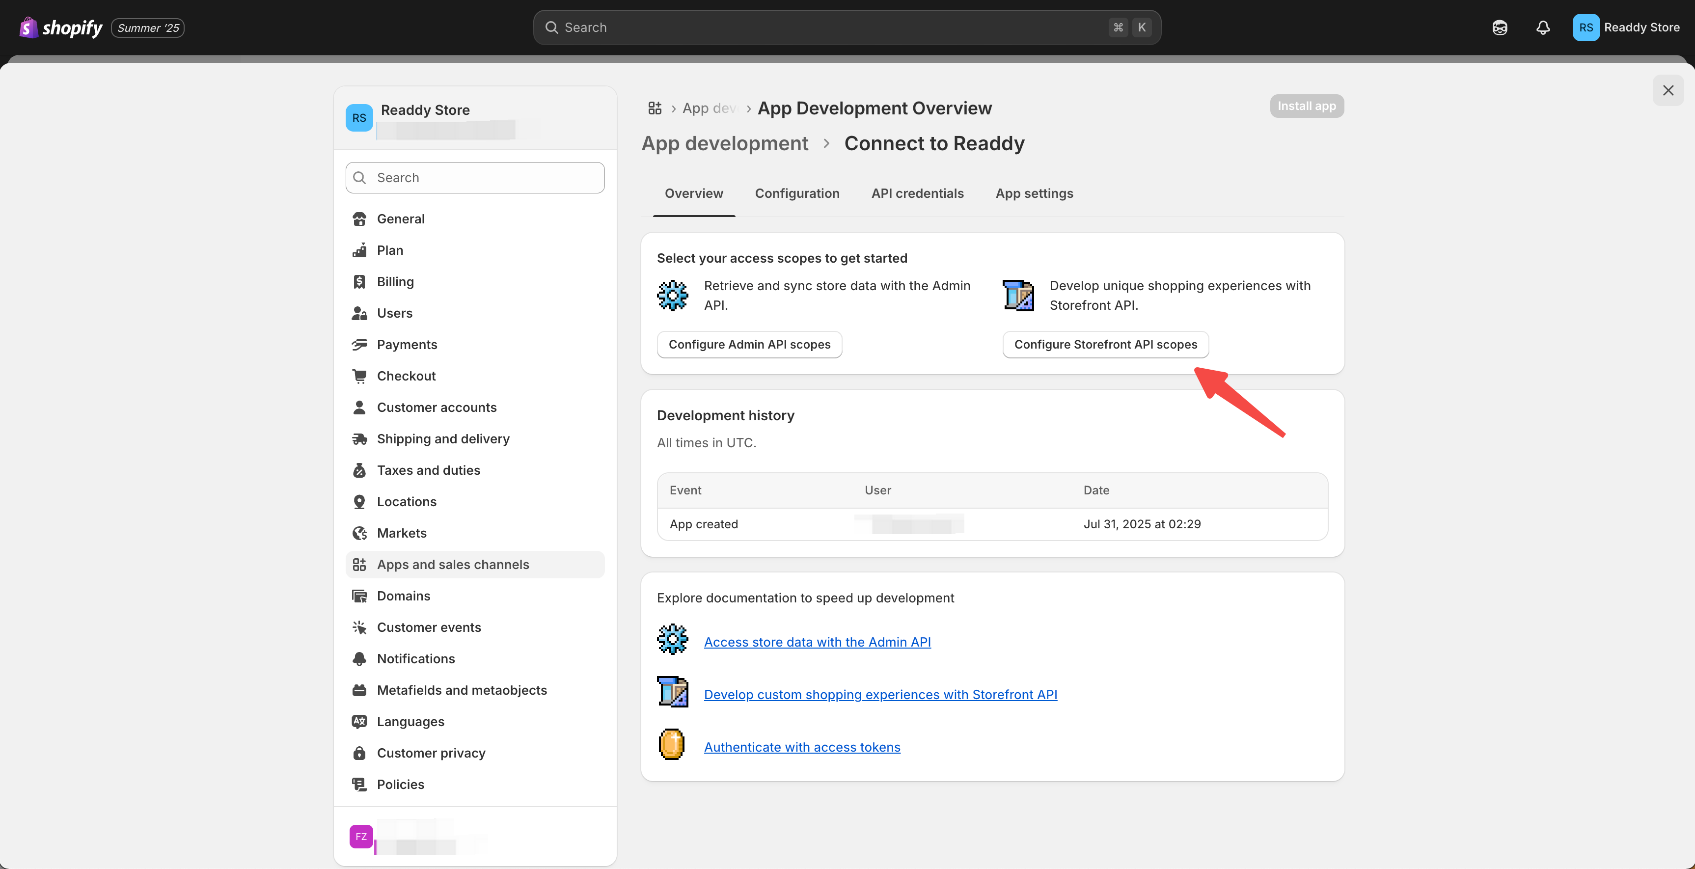Open Metafields and metaobjects settings

[x=461, y=690]
